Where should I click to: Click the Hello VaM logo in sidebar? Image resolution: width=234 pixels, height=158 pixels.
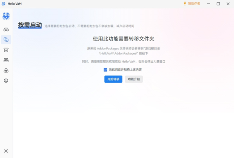tap(6, 16)
